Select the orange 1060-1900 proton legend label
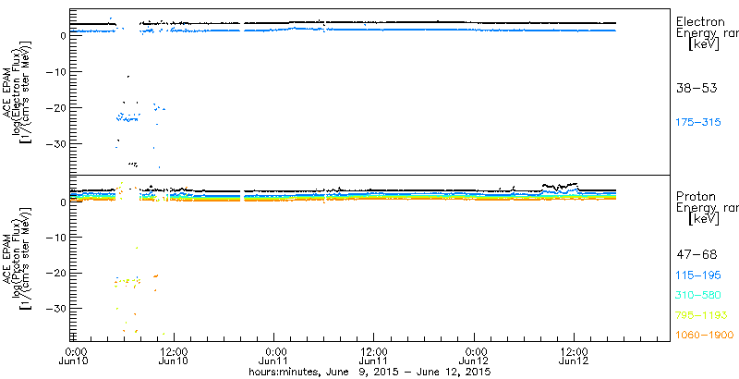 705,335
